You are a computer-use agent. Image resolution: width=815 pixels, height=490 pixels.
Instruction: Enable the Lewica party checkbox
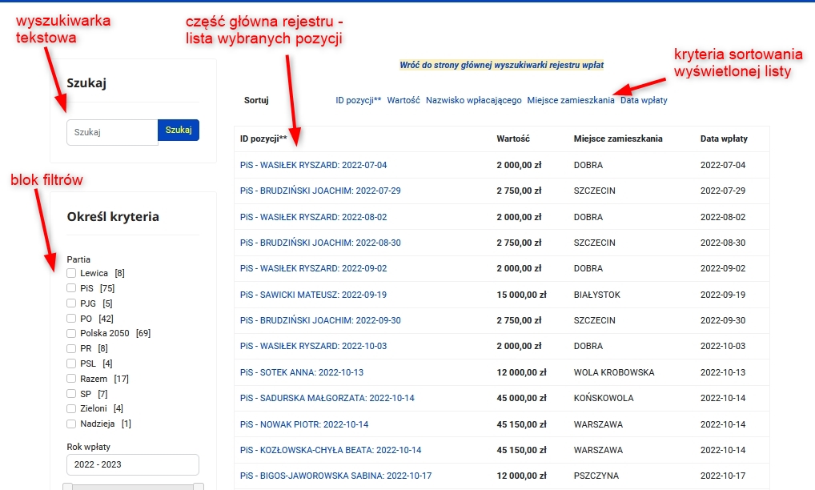coord(71,274)
